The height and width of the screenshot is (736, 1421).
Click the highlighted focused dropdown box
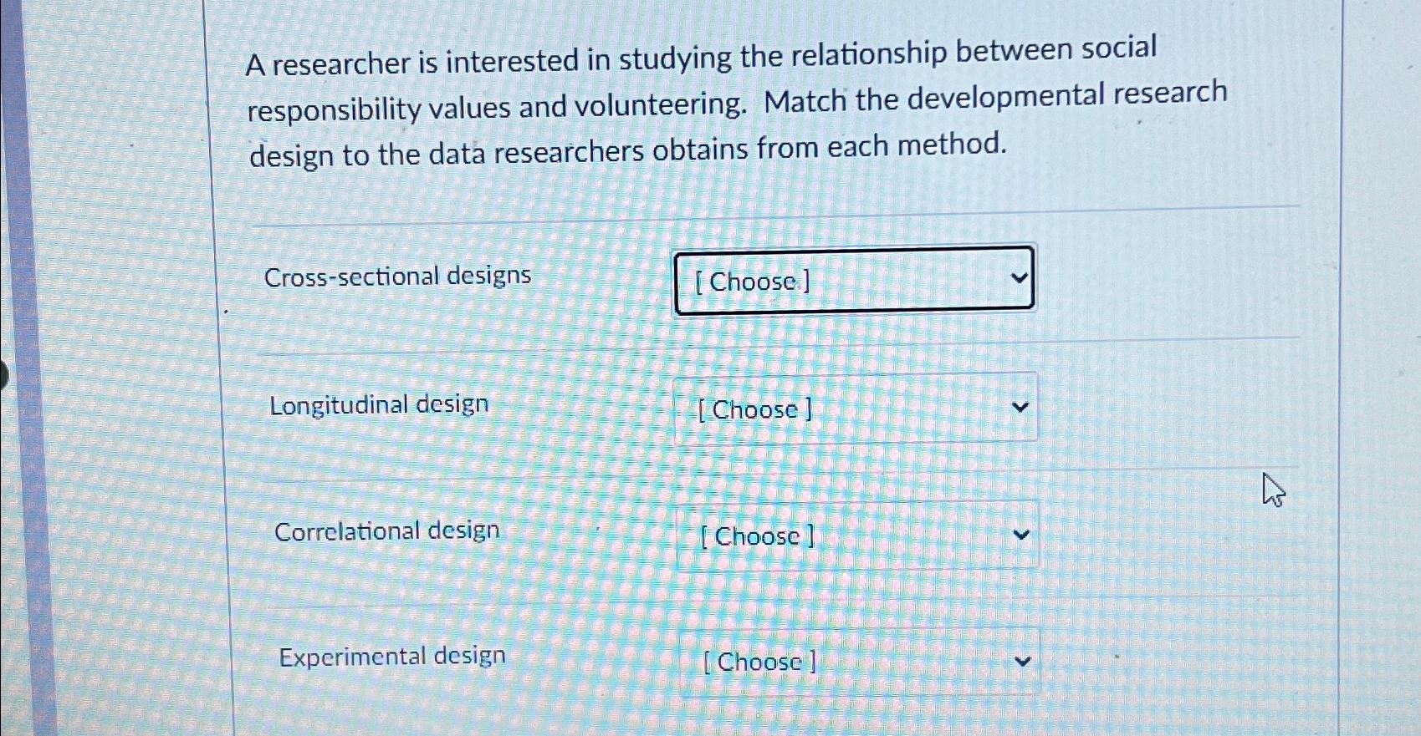coord(853,279)
